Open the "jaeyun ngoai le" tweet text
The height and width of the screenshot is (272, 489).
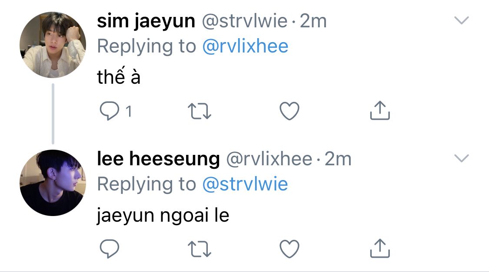point(163,215)
